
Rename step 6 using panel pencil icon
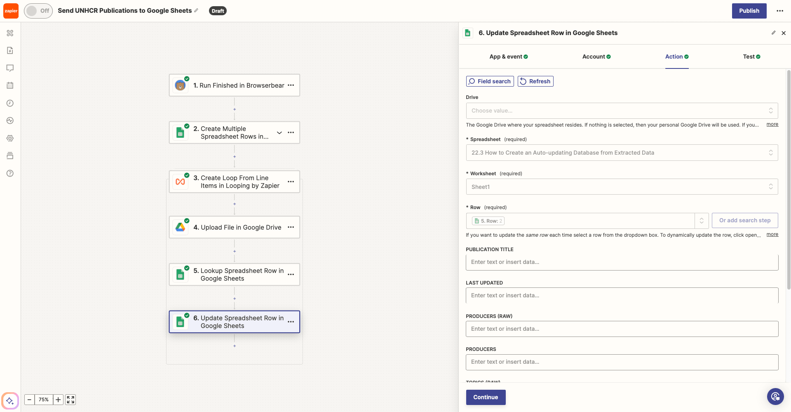773,33
